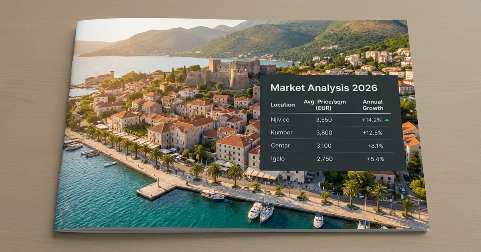This screenshot has width=481, height=252.
Task: Click the 'Annual Growth' column header
Action: tap(373, 105)
